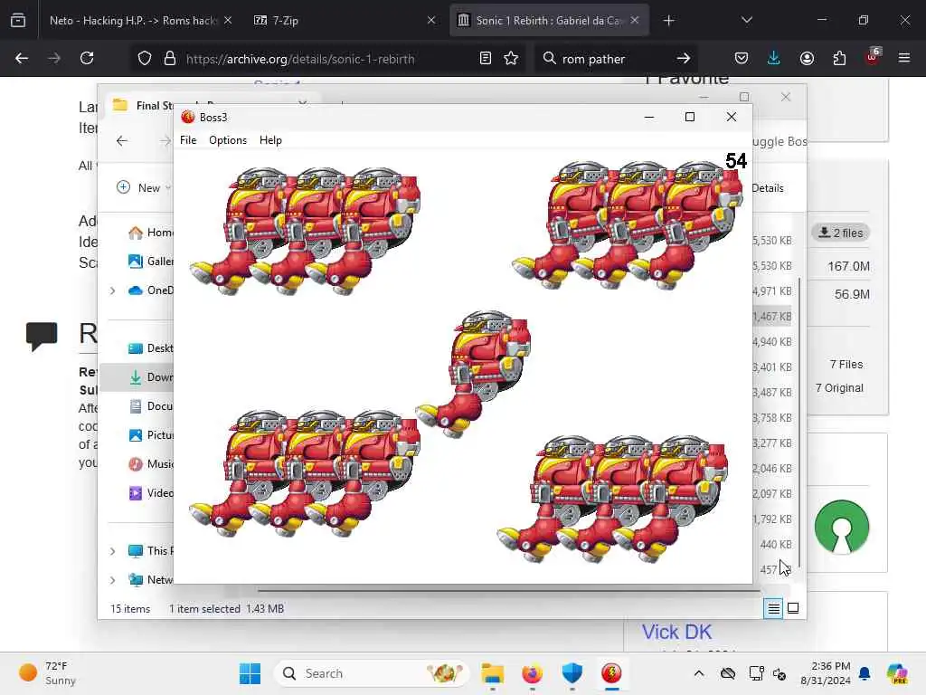Show tracking protection shield info
Image resolution: width=926 pixels, height=695 pixels.
[x=145, y=59]
